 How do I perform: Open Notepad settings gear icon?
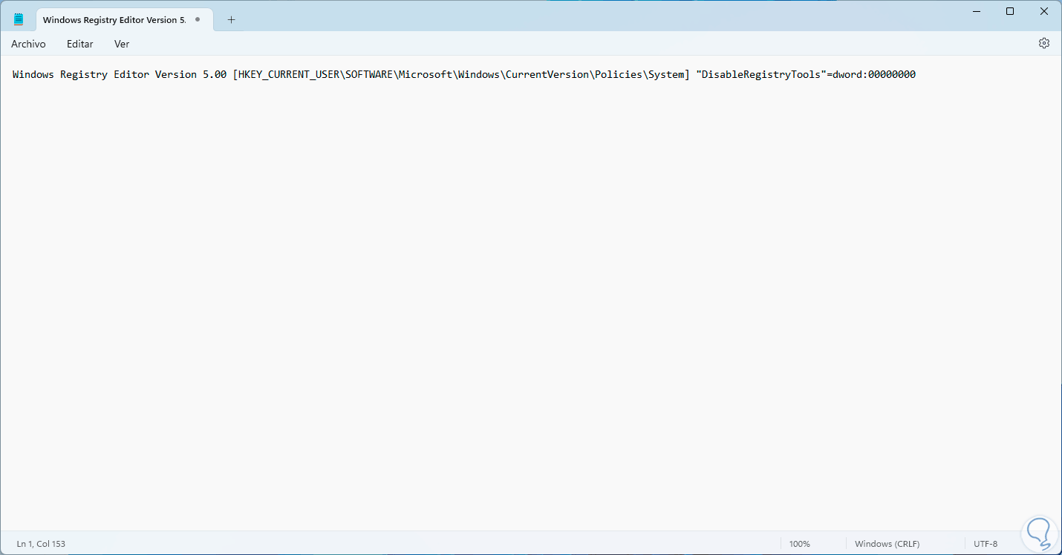1044,43
